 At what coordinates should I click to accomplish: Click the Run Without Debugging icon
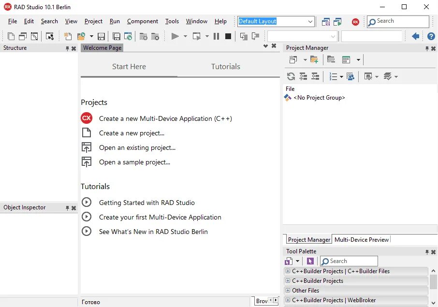click(x=197, y=36)
